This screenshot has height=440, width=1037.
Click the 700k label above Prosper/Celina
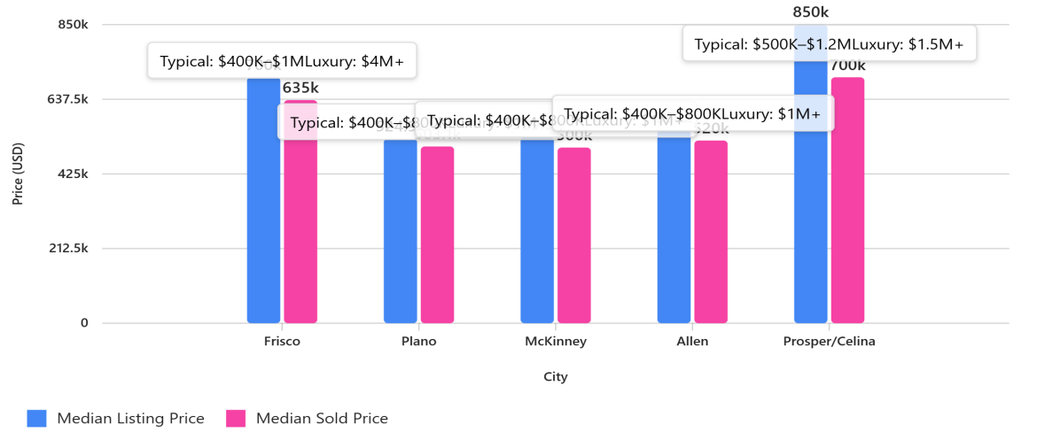[848, 66]
